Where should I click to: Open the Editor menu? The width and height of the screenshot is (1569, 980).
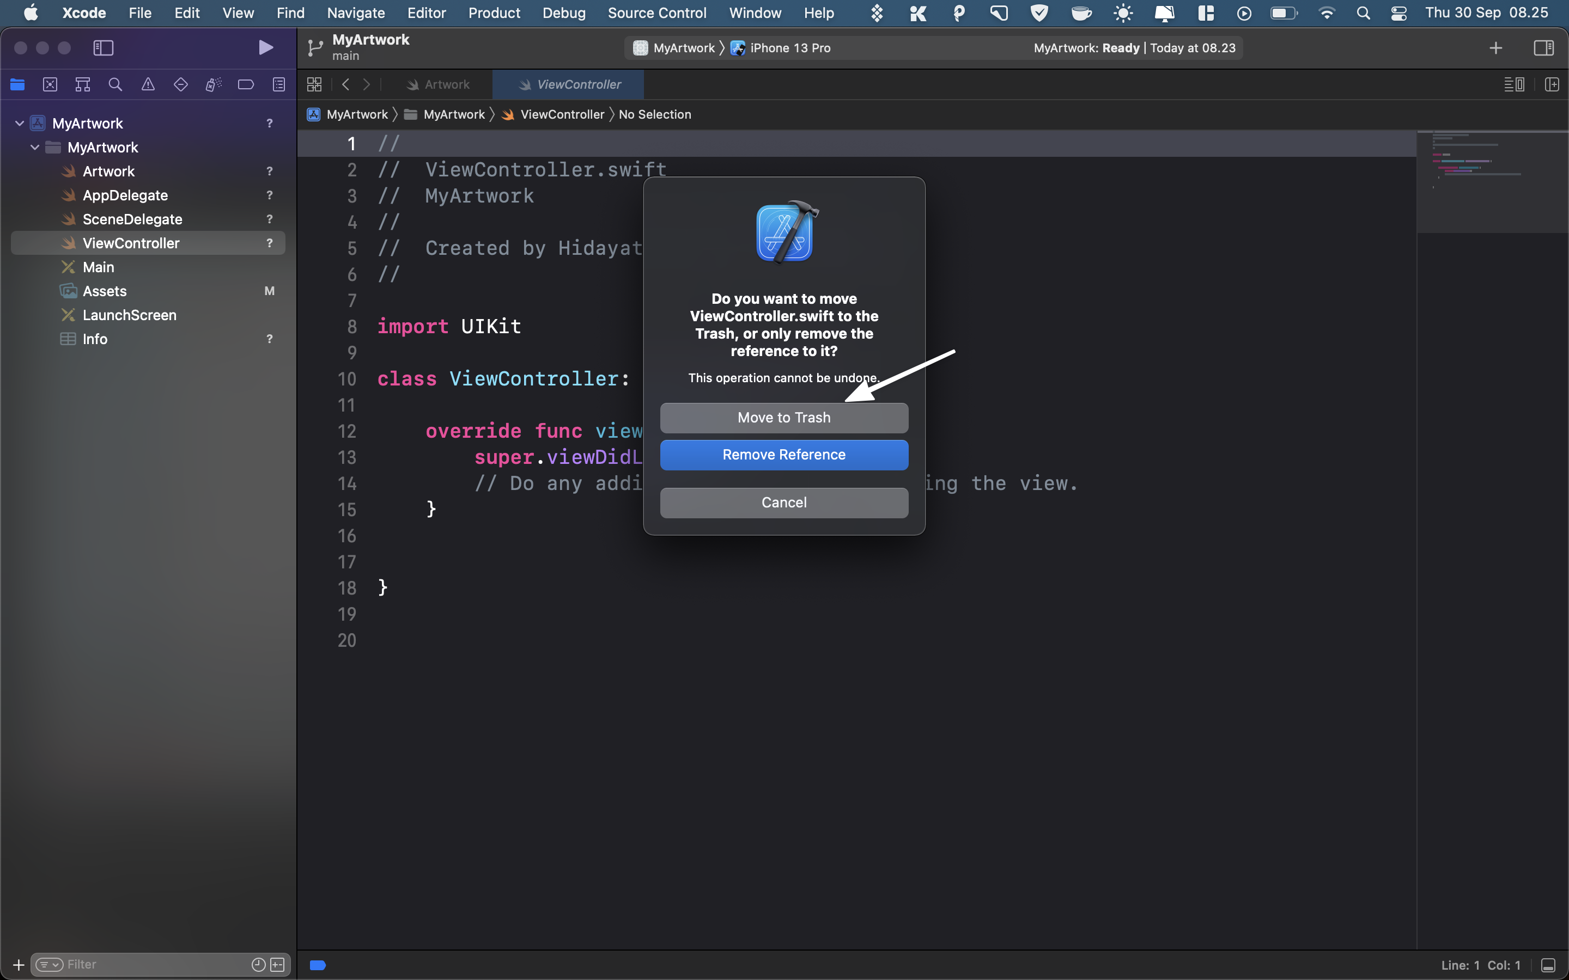tap(426, 13)
